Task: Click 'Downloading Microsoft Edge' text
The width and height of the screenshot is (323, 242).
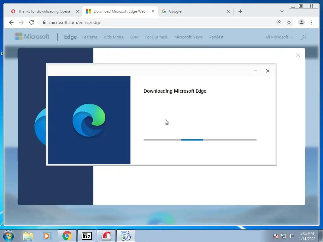Action: pos(175,91)
